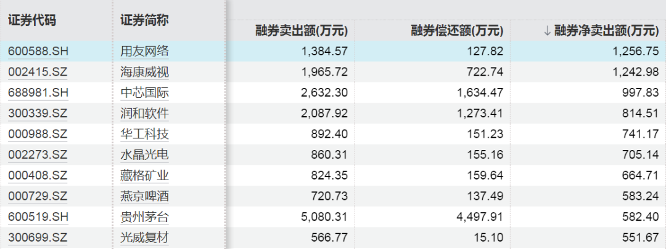Select repayment value 159.64
The height and width of the screenshot is (249, 666).
point(485,176)
